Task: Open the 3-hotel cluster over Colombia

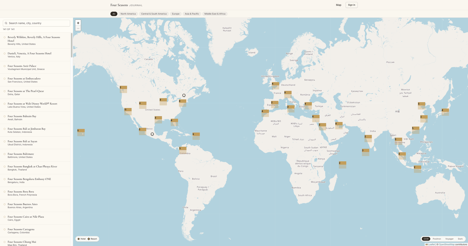Action: pyautogui.click(x=183, y=150)
